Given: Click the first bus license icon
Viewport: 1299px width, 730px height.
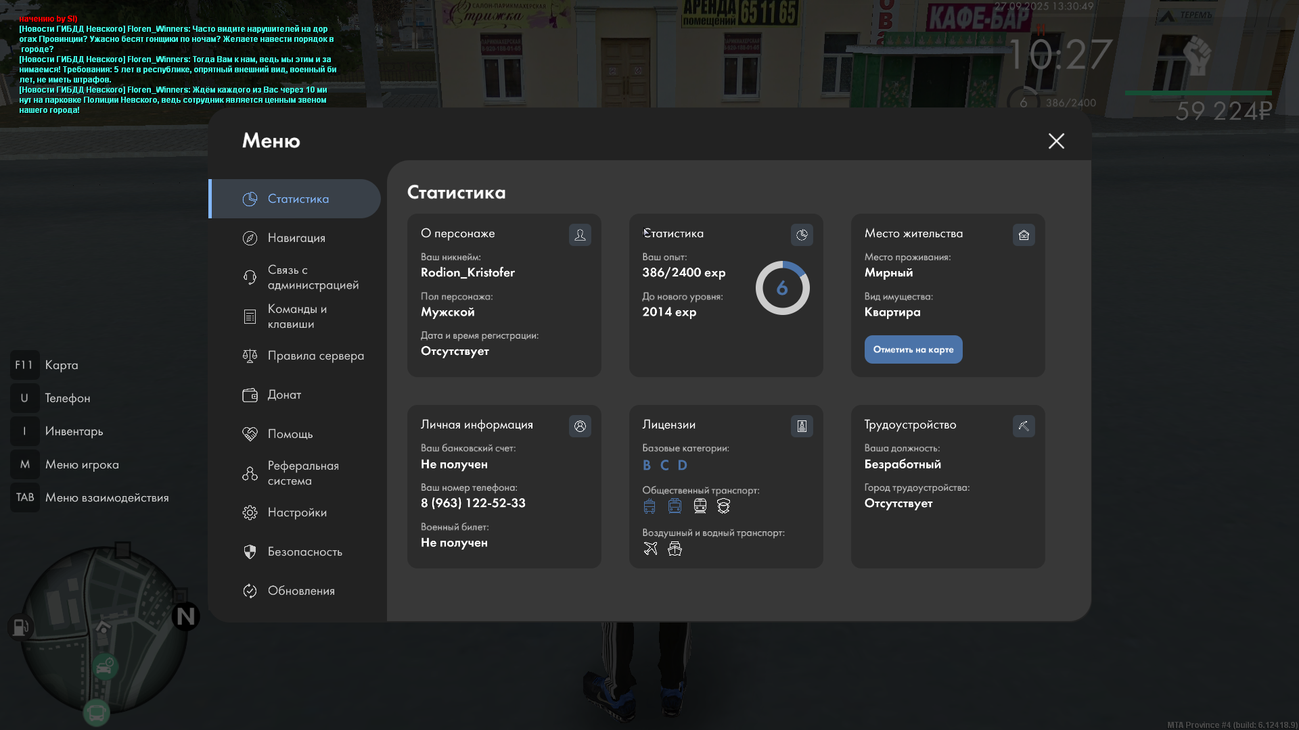Looking at the screenshot, I should (649, 506).
